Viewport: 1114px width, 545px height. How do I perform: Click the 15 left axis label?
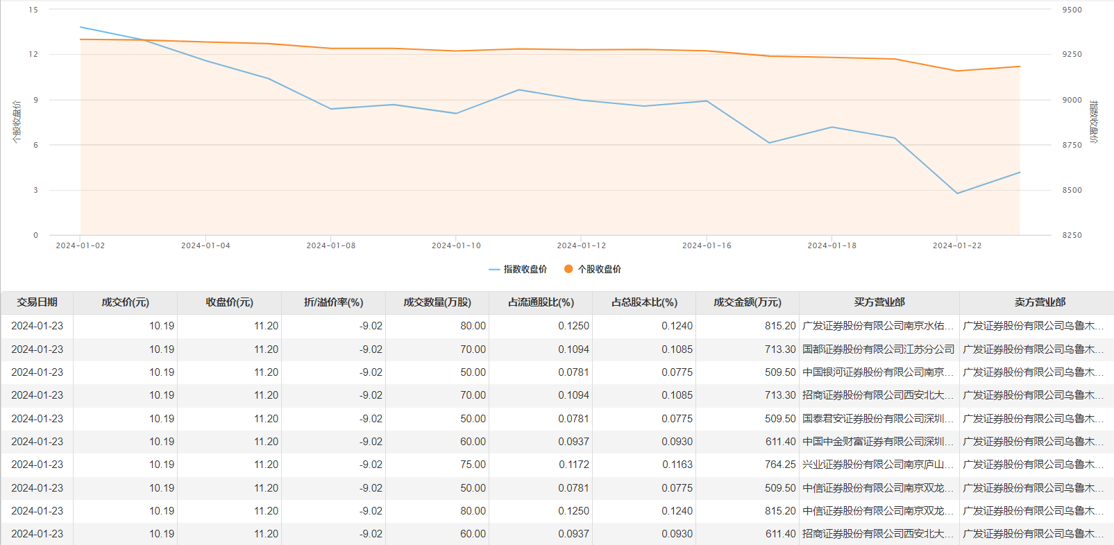click(x=33, y=10)
